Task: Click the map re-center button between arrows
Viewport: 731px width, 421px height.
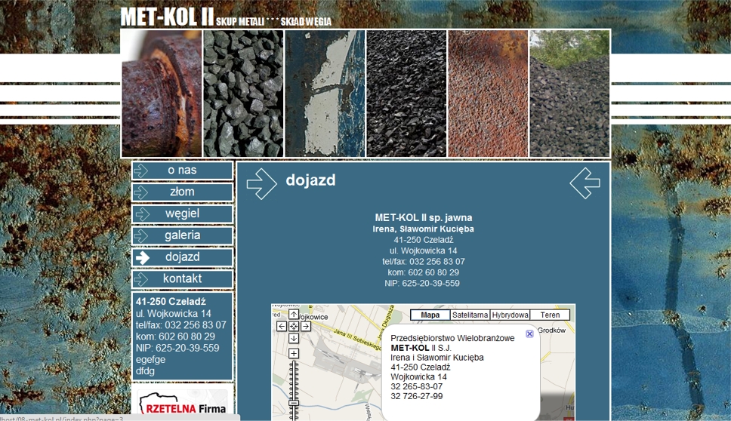Action: pos(294,327)
